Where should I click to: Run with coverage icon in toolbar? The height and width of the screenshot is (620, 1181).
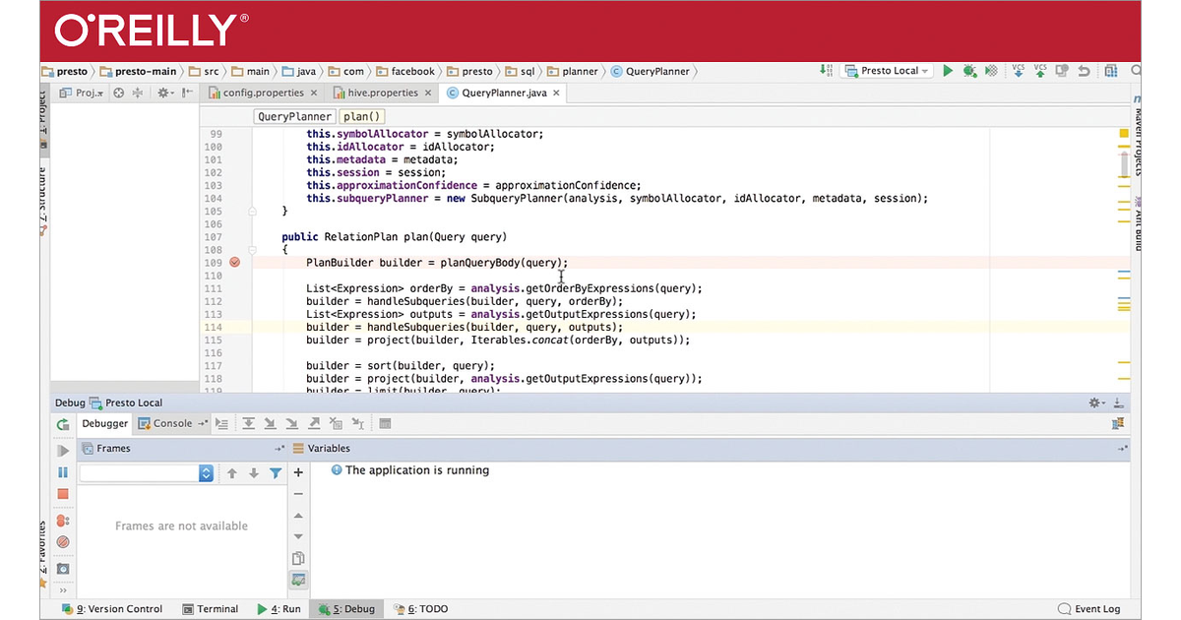[992, 71]
